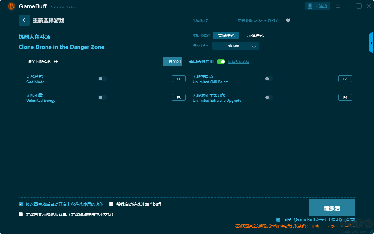Click the GameBuff logo icon
The width and height of the screenshot is (374, 234).
(x=12, y=6)
